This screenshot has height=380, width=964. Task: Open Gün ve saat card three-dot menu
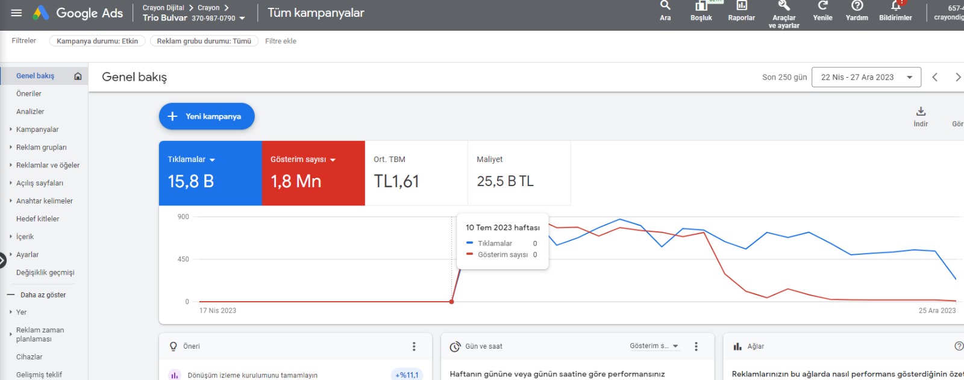[x=696, y=346]
